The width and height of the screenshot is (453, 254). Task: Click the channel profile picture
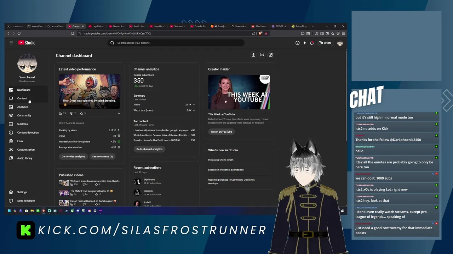point(27,64)
